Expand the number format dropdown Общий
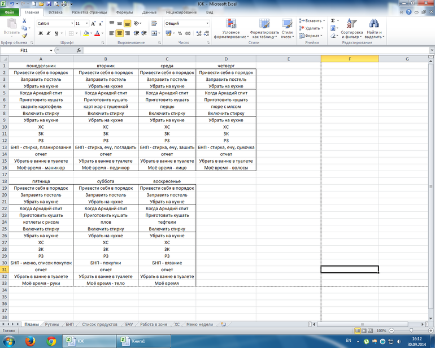Viewport: 435px width, 348px height. pos(207,24)
